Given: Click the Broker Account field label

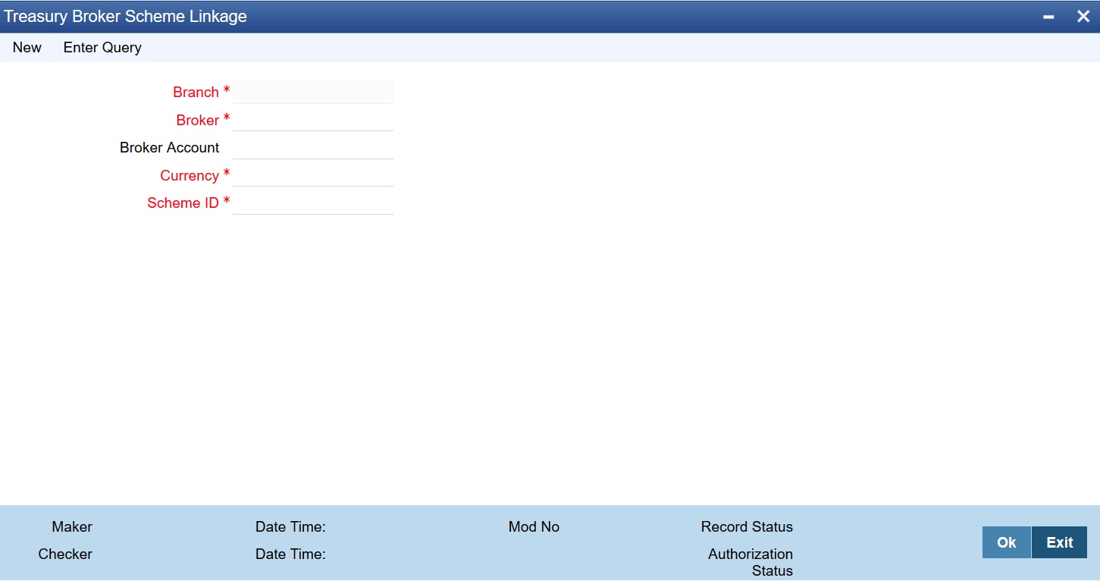Looking at the screenshot, I should pyautogui.click(x=170, y=147).
